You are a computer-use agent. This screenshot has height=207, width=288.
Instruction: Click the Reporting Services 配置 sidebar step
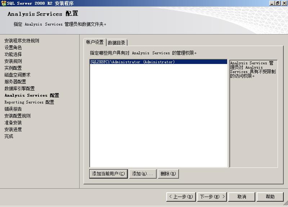pyautogui.click(x=30, y=102)
